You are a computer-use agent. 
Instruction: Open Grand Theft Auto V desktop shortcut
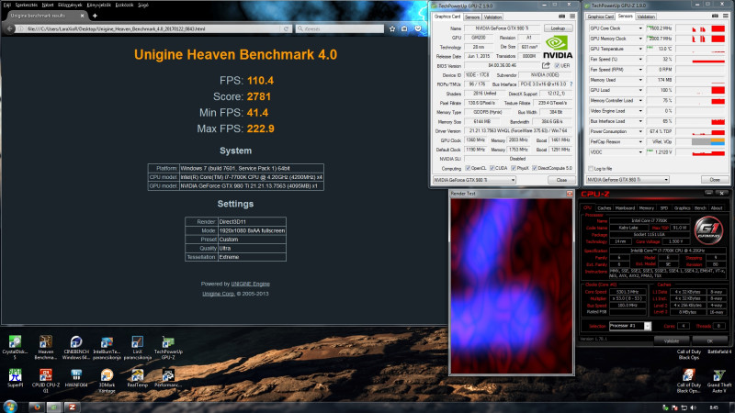(719, 375)
